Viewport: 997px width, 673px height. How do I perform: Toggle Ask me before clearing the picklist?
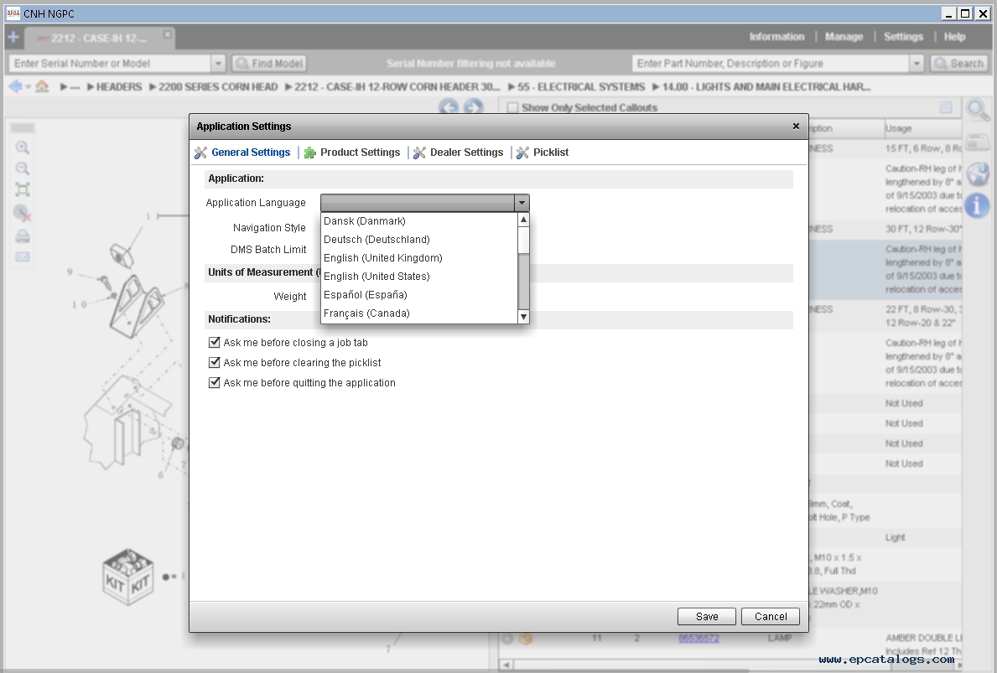pyautogui.click(x=215, y=362)
